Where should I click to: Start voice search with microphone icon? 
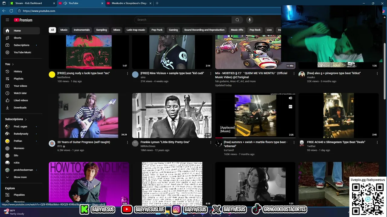point(249,20)
